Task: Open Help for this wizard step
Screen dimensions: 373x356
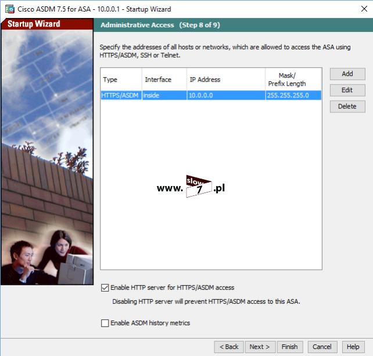Action: 353,347
